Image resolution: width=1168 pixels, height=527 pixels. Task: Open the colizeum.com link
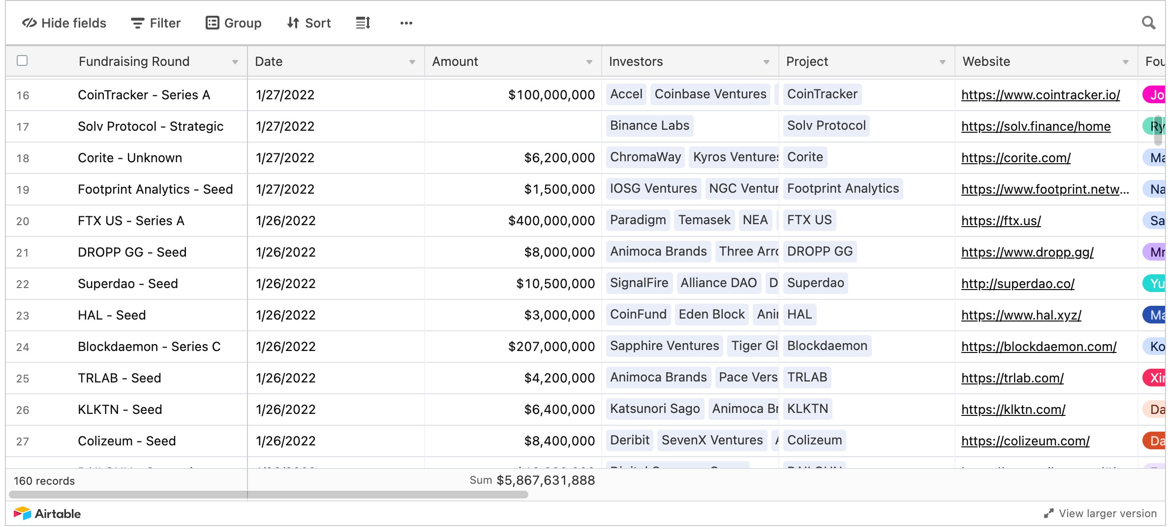(x=1025, y=441)
